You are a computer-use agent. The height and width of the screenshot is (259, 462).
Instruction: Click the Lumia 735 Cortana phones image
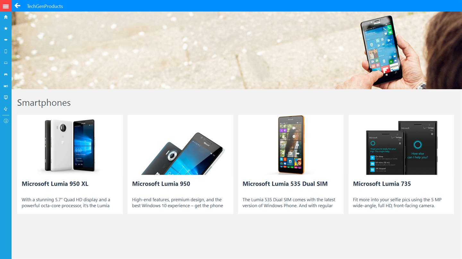(402, 148)
